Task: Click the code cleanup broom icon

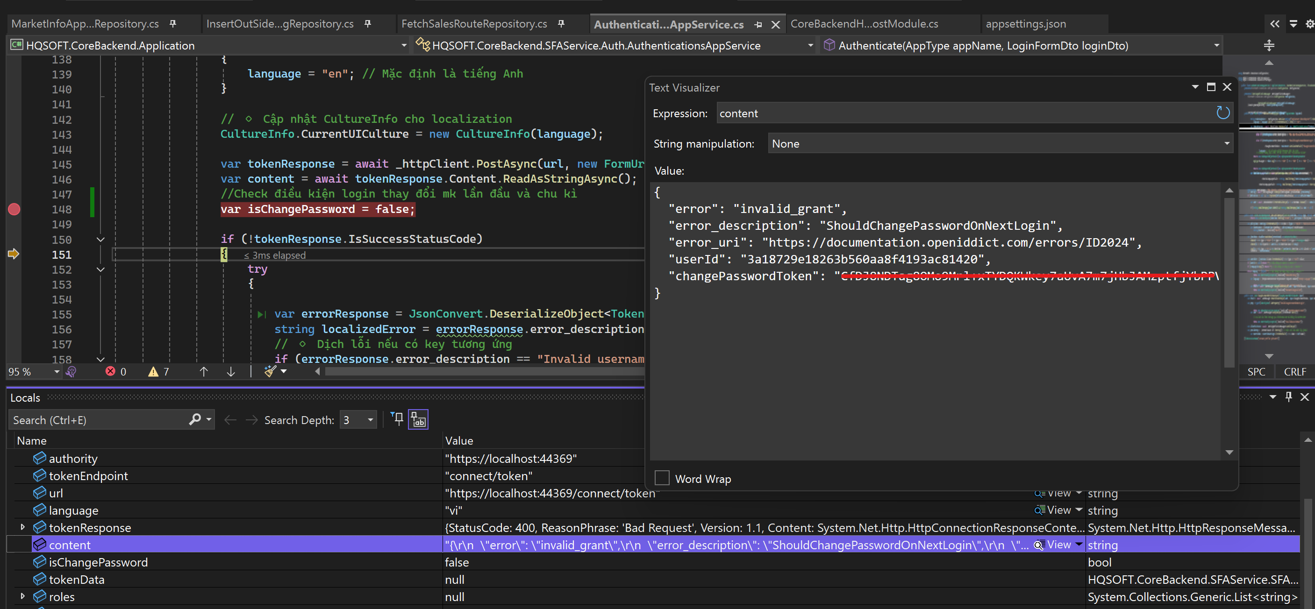Action: [270, 371]
